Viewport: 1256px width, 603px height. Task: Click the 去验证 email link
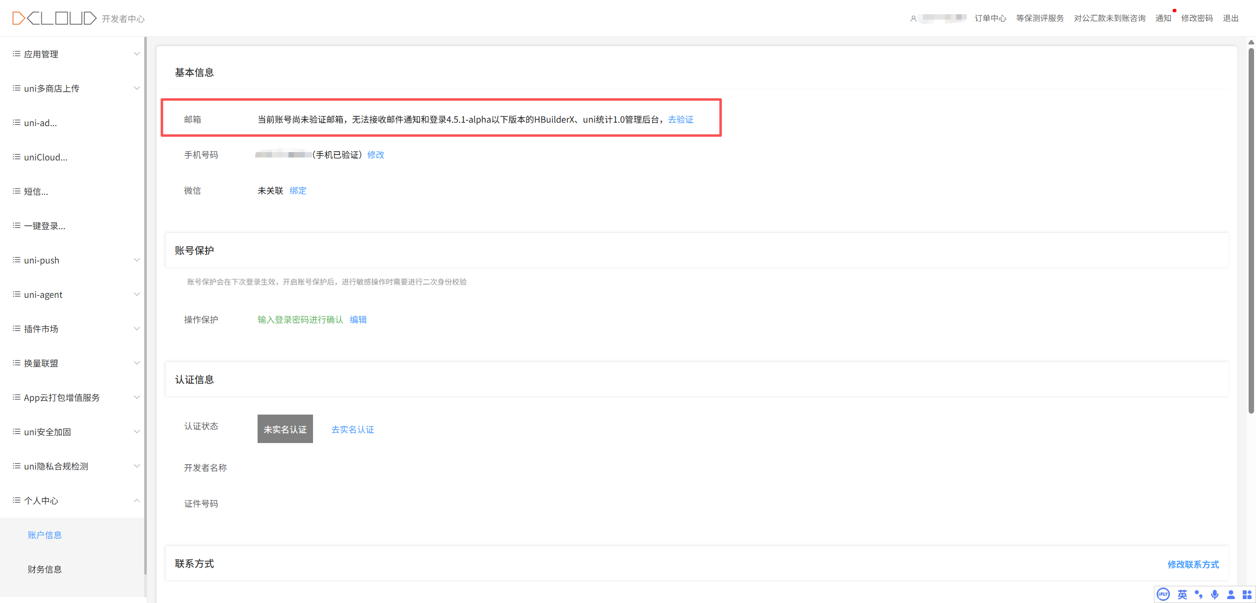point(680,120)
